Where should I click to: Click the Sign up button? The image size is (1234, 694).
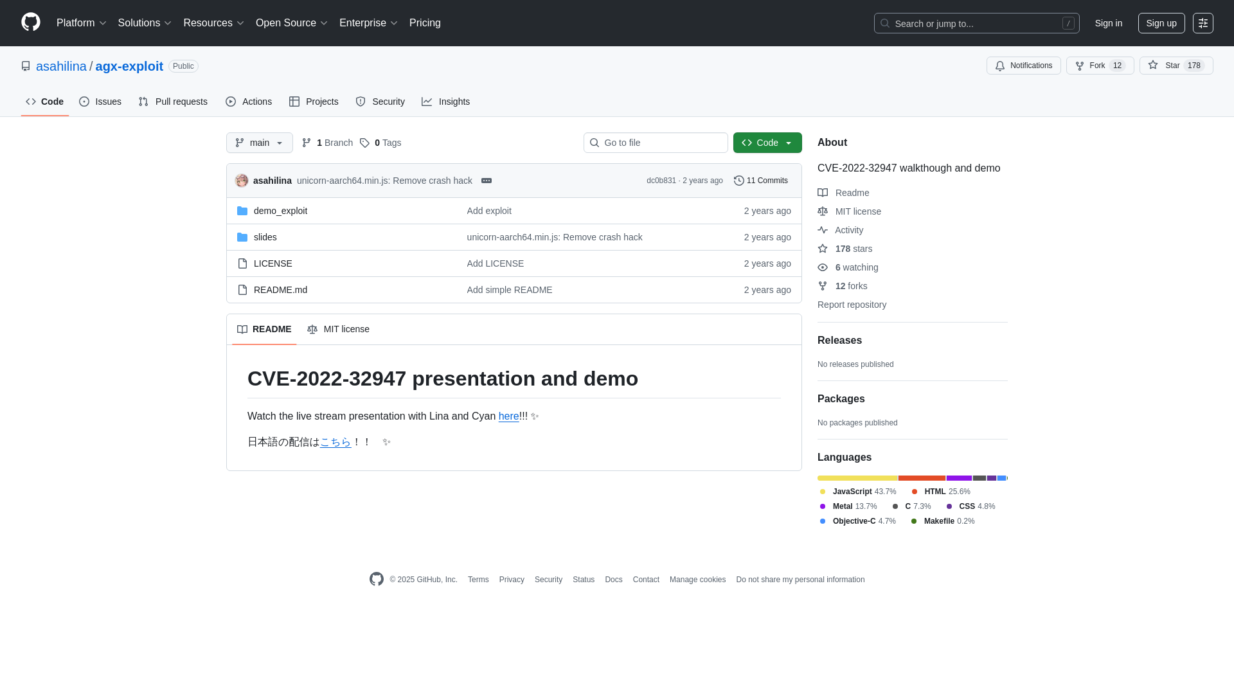1161,23
